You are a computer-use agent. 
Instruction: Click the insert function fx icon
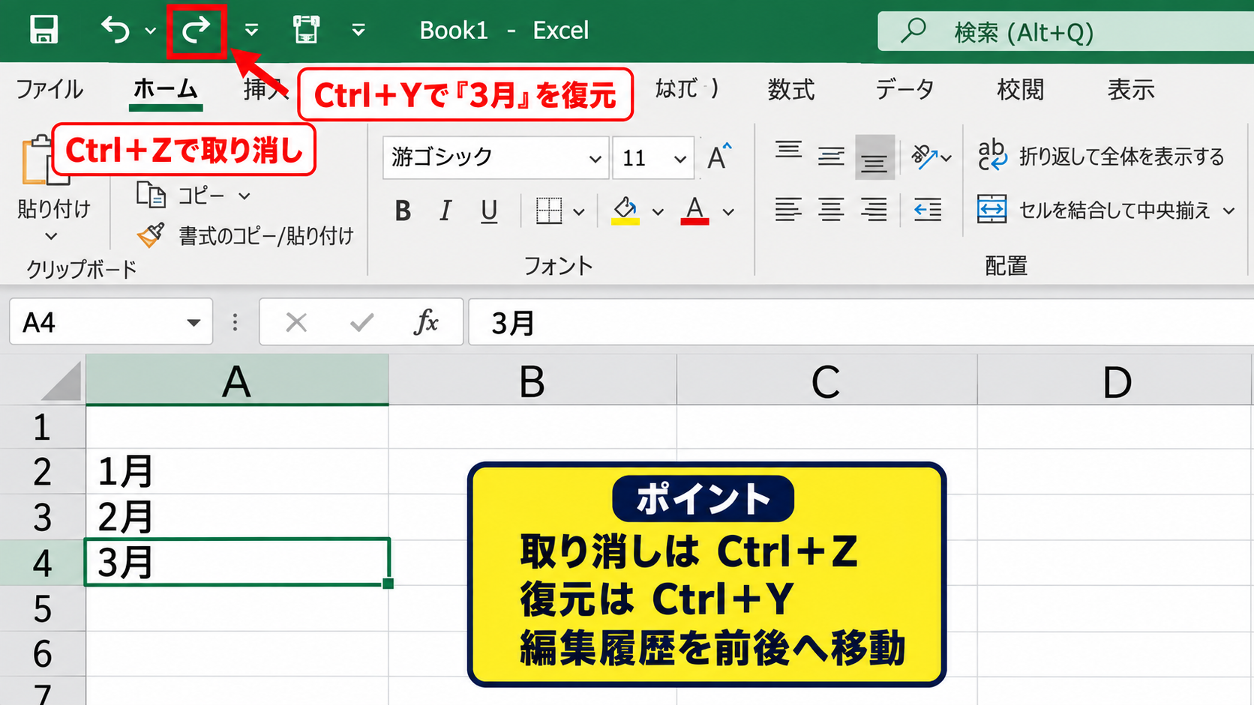(x=425, y=322)
